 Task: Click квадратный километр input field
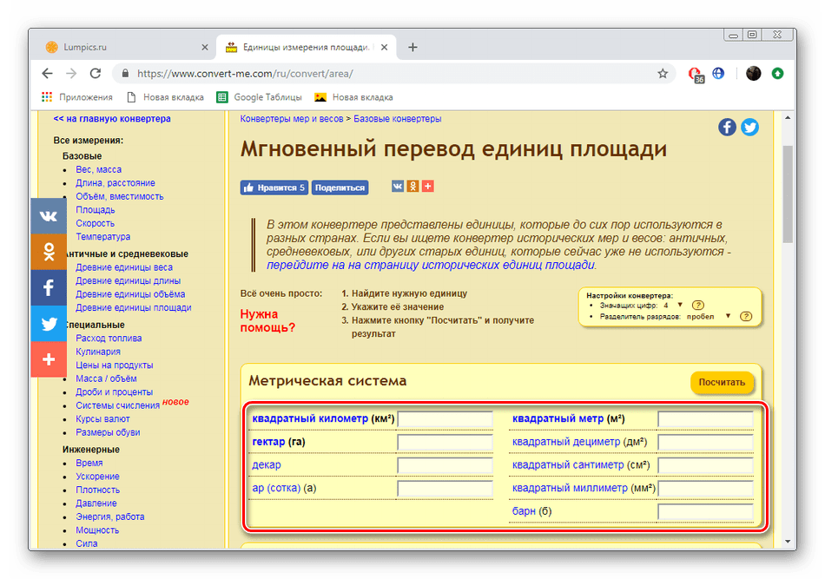pyautogui.click(x=445, y=419)
